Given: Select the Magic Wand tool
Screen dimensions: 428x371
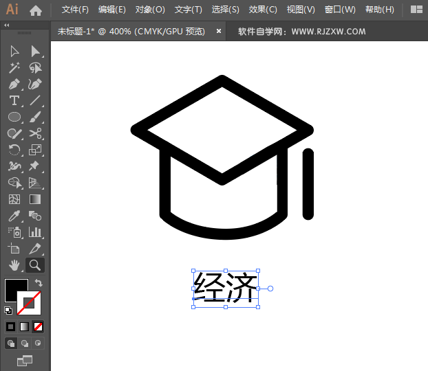Looking at the screenshot, I should [14, 67].
